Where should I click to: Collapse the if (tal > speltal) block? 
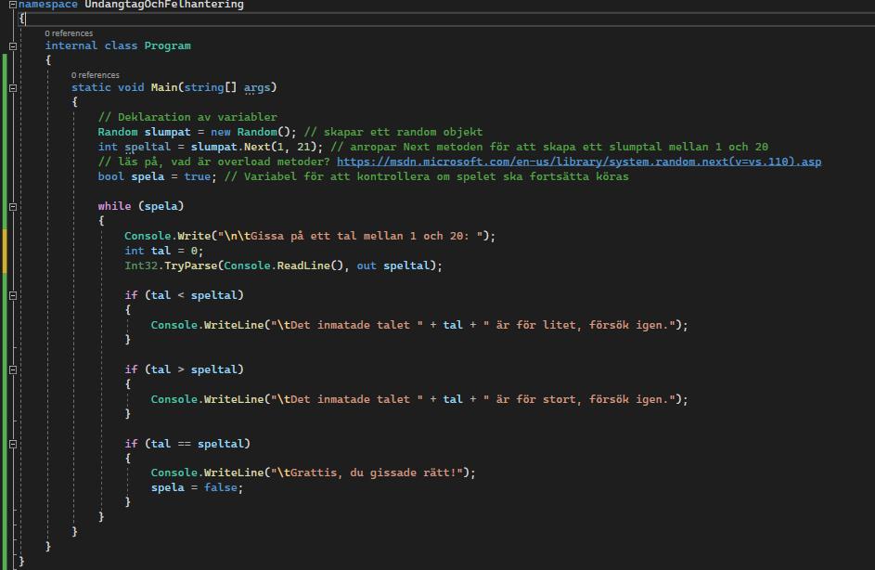[x=13, y=369]
